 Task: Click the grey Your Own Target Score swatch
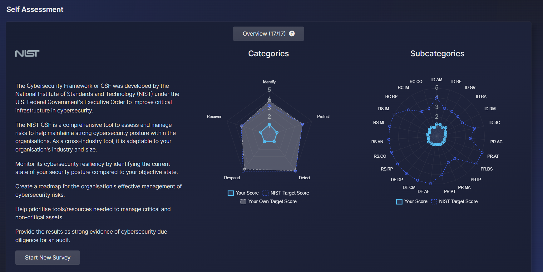pos(243,202)
